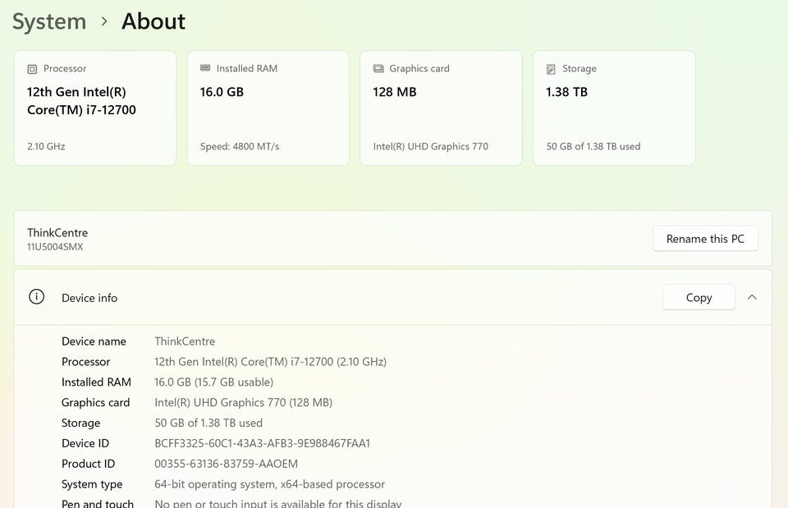Screen dimensions: 788x508
Task: Click the Speed: 4800 MT/s text
Action: tap(240, 147)
